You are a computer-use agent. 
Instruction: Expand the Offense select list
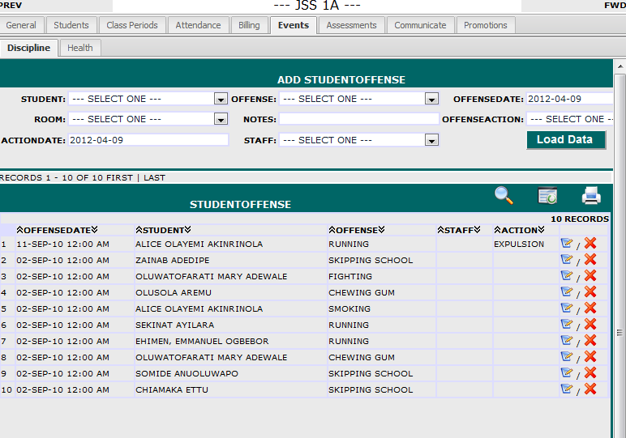click(431, 99)
